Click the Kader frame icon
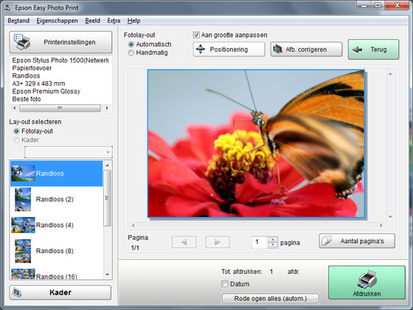This screenshot has width=413, height=310. 17,292
